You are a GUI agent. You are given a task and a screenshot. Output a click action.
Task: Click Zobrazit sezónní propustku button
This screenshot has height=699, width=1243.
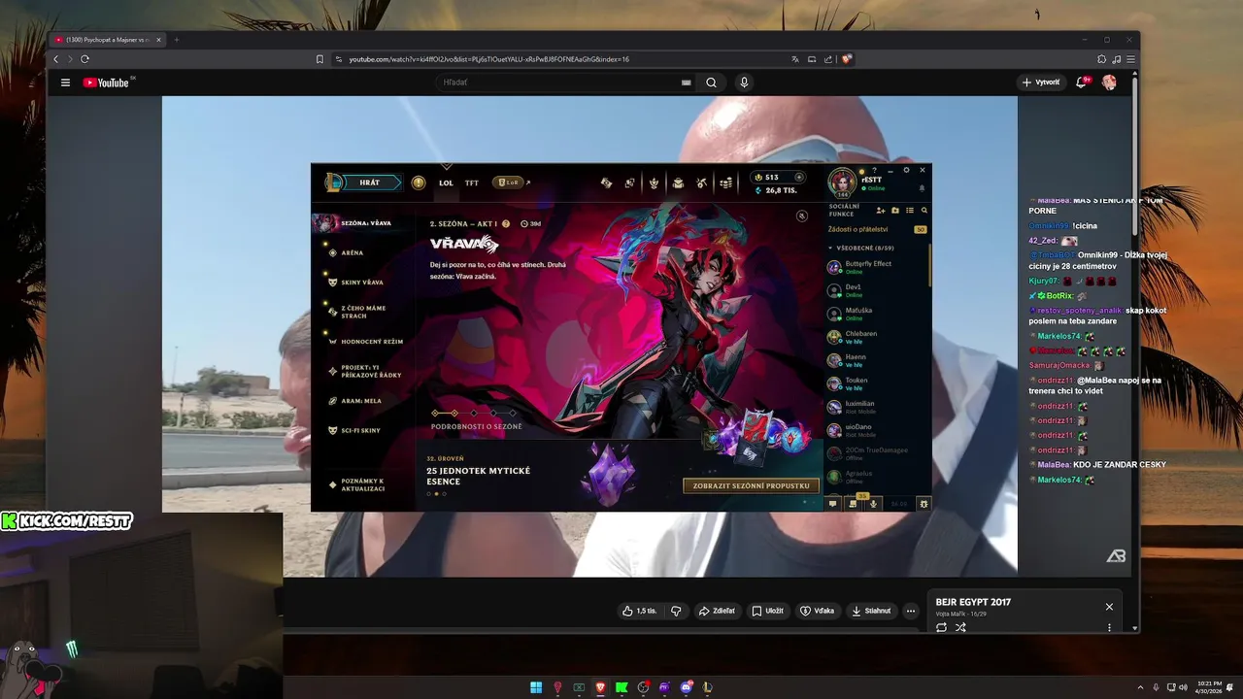751,485
